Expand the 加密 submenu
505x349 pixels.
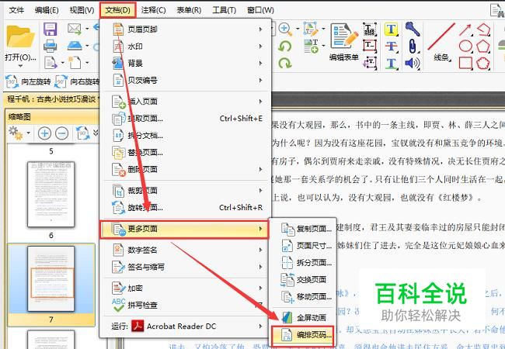coord(186,288)
